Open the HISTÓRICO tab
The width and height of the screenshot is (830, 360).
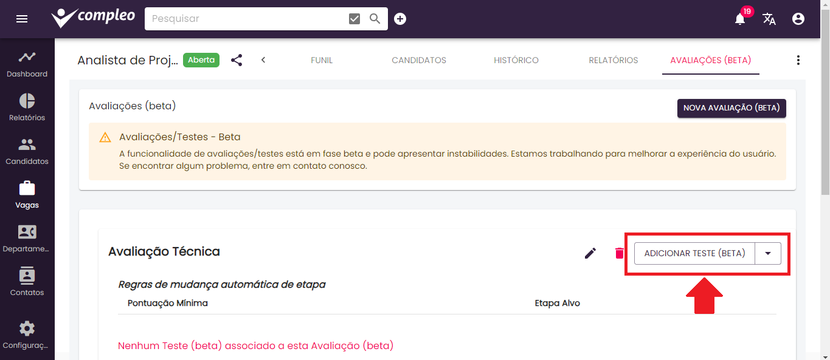(516, 60)
